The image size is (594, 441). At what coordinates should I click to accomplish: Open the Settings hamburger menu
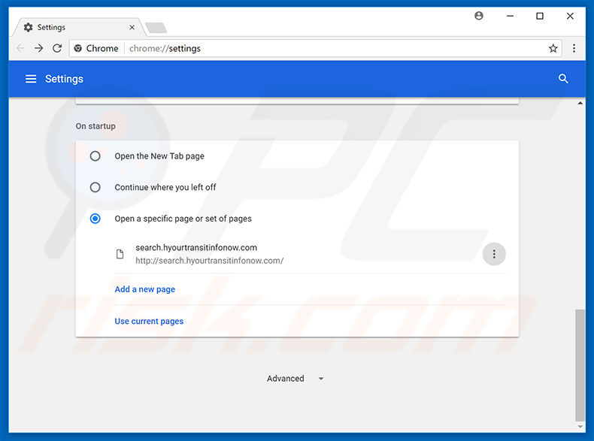click(x=31, y=79)
